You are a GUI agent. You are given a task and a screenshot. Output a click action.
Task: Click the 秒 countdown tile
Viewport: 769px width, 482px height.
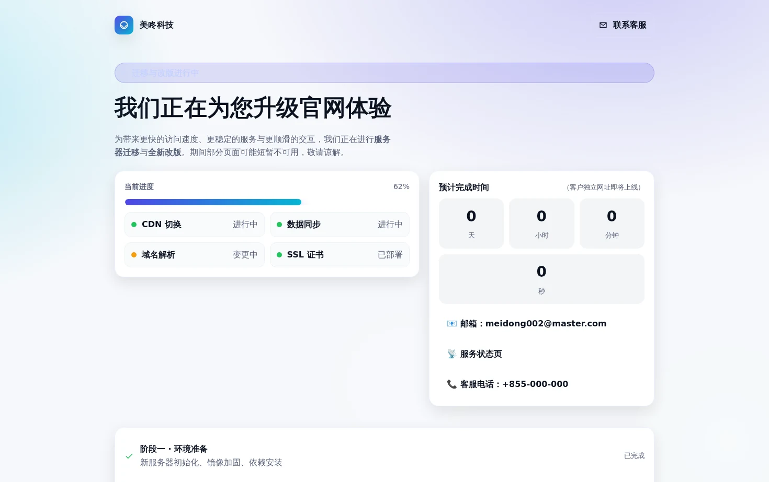point(541,279)
